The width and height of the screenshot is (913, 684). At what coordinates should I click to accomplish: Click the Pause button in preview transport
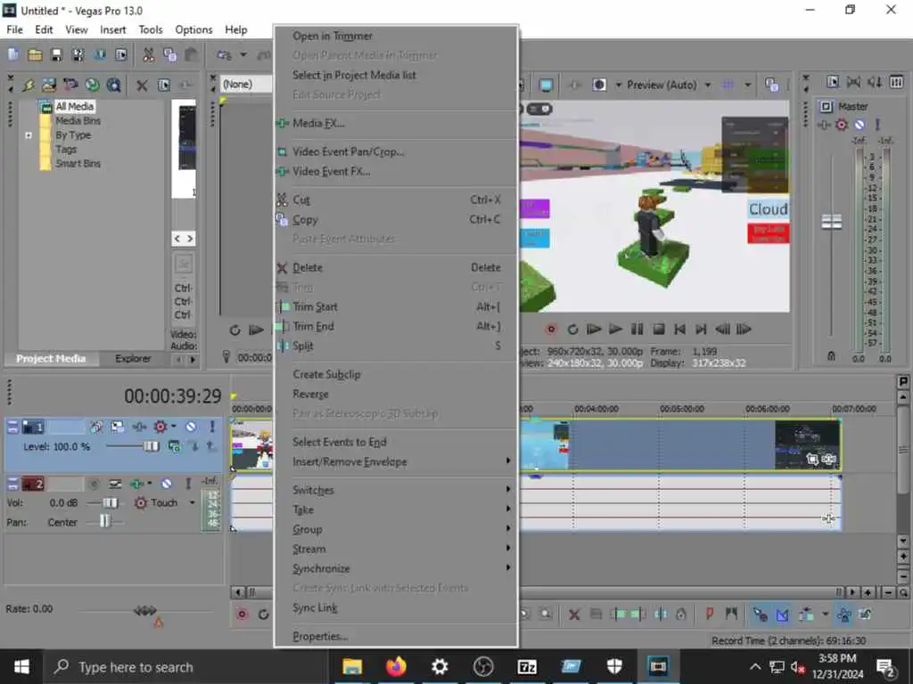coord(637,330)
